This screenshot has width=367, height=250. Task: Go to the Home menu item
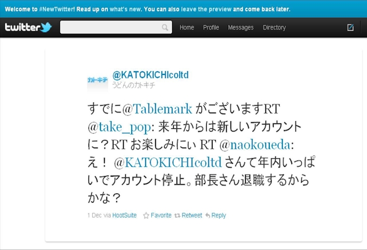(187, 27)
